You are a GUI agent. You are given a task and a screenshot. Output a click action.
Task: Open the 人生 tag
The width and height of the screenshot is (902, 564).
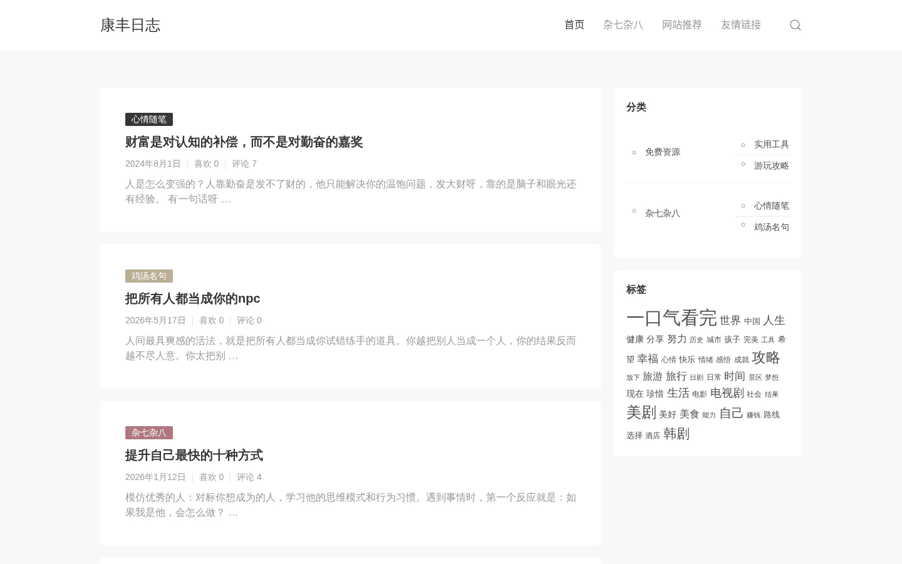tap(774, 320)
